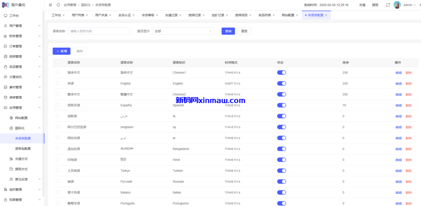Image resolution: width=421 pixels, height=206 pixels.
Task: Click the 提现 header link
Action: coord(375,5)
